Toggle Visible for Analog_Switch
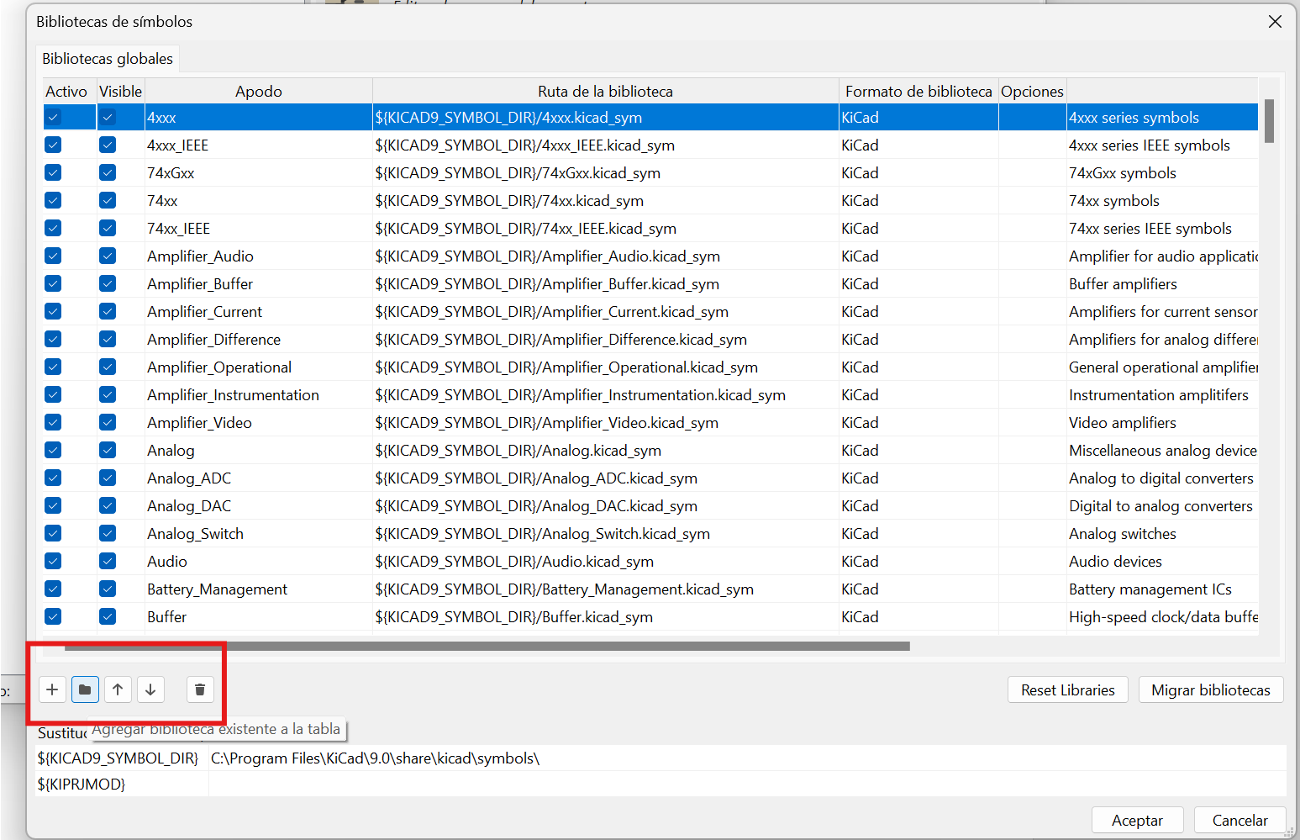Screen dimensions: 1300x840 [x=108, y=533]
